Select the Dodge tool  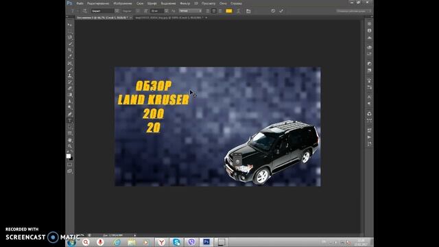70,108
